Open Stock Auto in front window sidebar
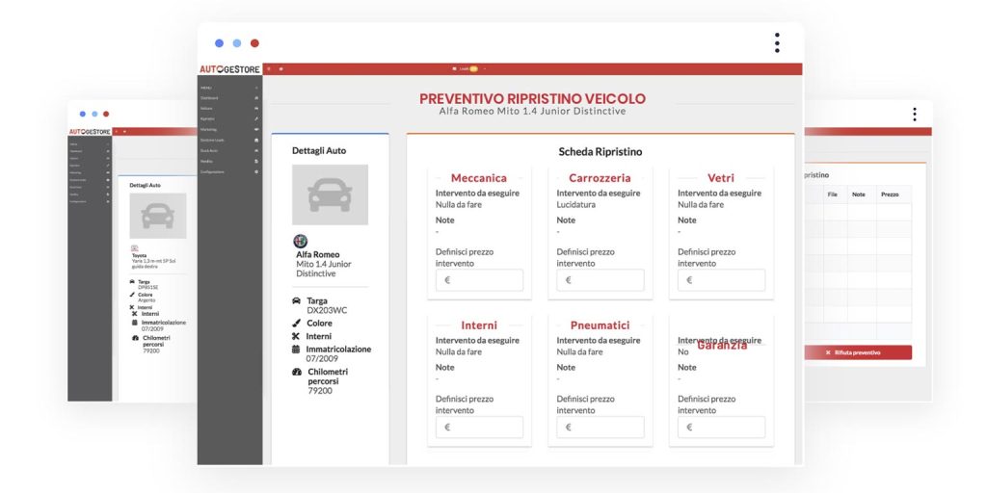 click(x=229, y=150)
